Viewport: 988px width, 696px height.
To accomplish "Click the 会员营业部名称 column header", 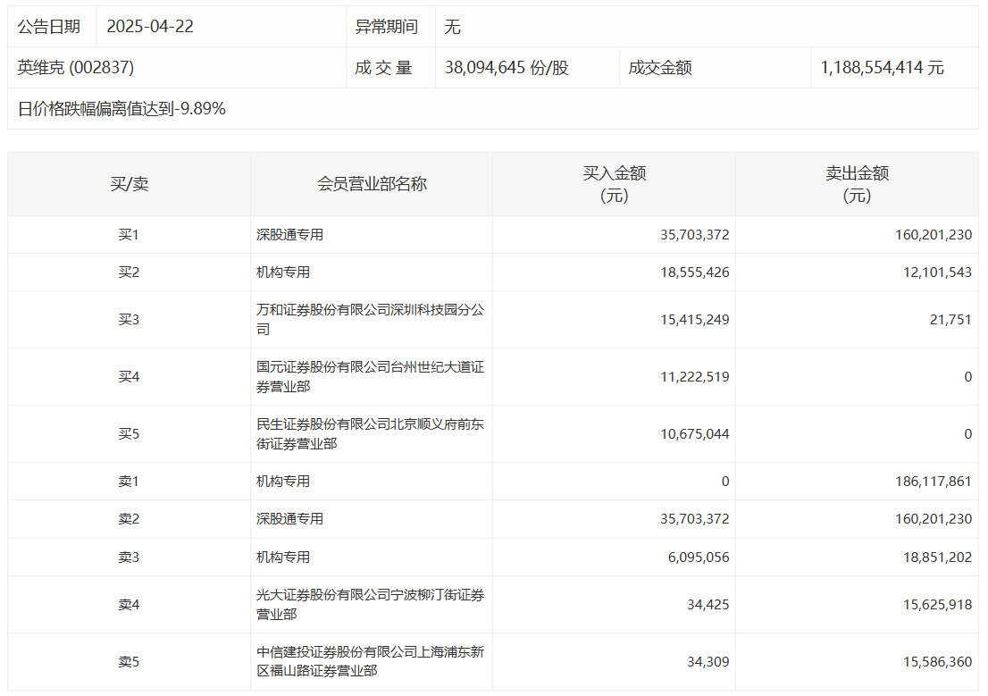I will pyautogui.click(x=372, y=184).
